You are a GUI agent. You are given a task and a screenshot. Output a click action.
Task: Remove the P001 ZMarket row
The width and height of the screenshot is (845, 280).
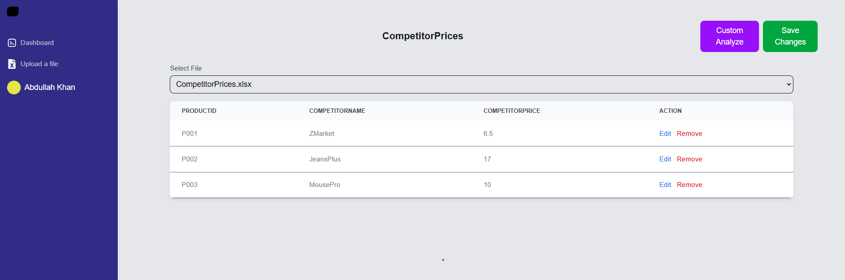[689, 134]
